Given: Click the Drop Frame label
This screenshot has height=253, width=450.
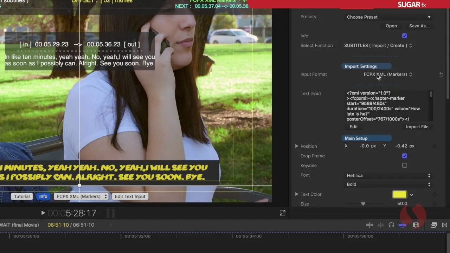Looking at the screenshot, I should (313, 156).
